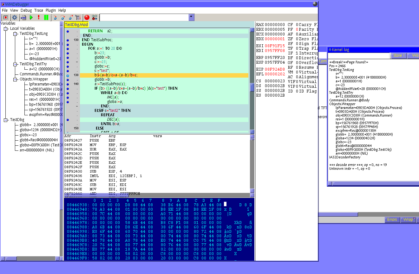Image resolution: width=419 pixels, height=274 pixels.
Task: Collapse the Objects.Wrapper tree node
Action: tap(16, 80)
